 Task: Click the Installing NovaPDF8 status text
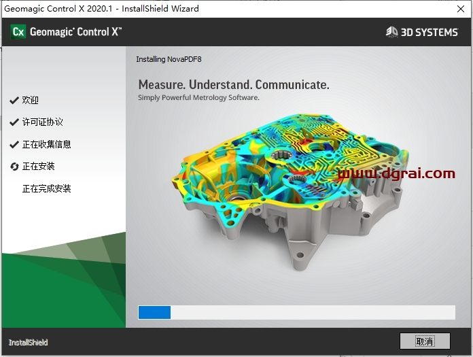(x=169, y=59)
